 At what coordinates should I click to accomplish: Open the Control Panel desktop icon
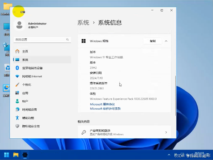pos(6,91)
